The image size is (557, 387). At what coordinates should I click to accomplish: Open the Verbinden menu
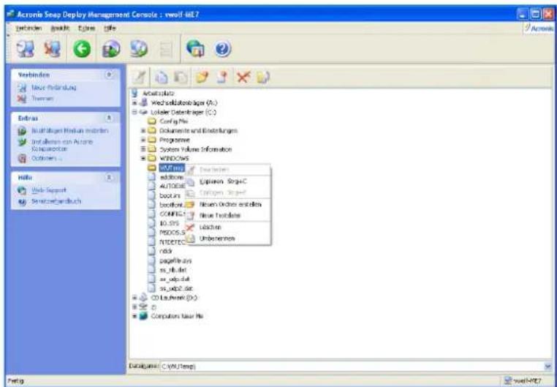click(29, 28)
